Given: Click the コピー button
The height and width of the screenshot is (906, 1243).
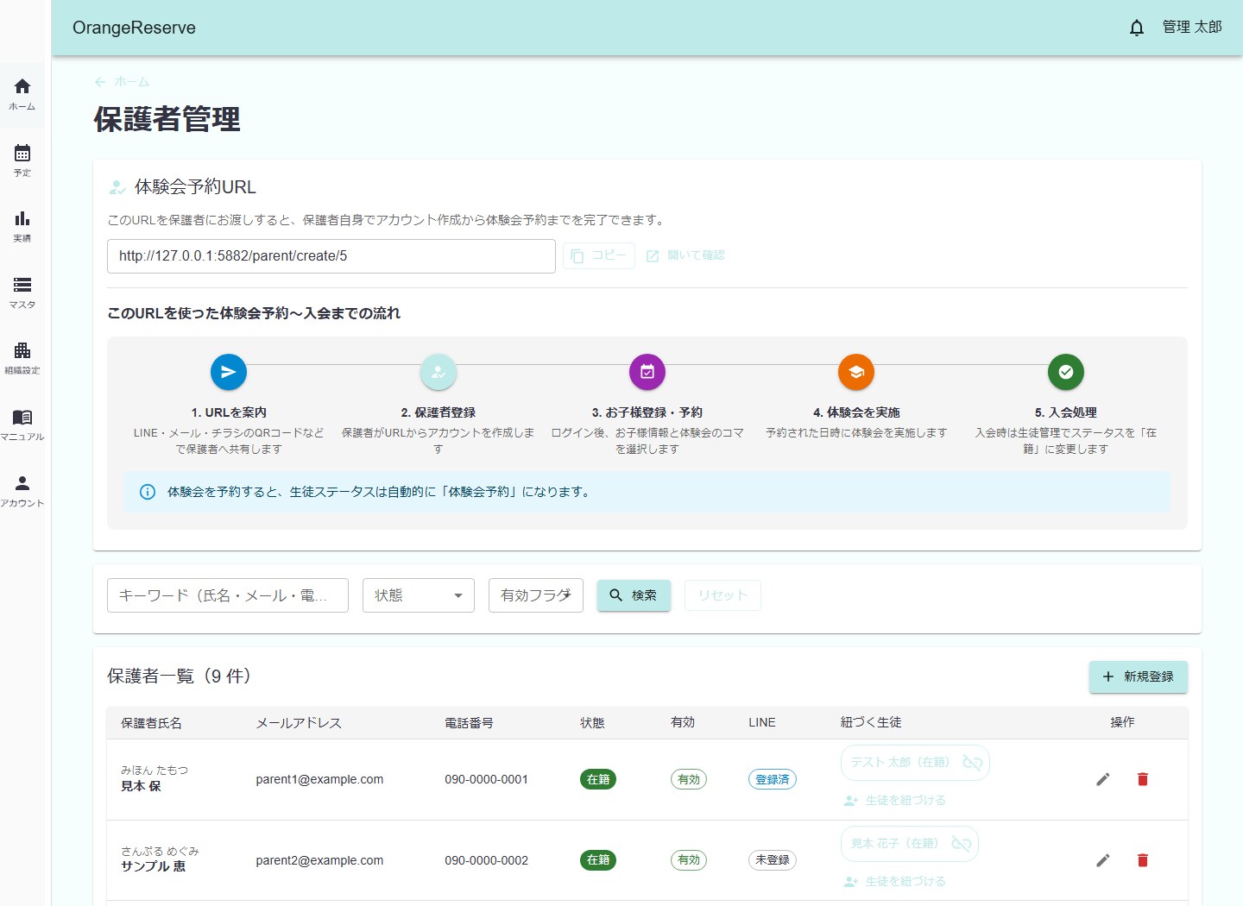Looking at the screenshot, I should (599, 255).
